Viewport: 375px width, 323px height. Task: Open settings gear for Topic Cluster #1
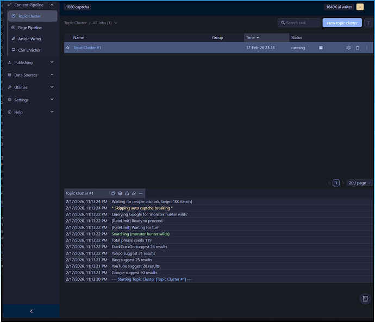(x=348, y=48)
